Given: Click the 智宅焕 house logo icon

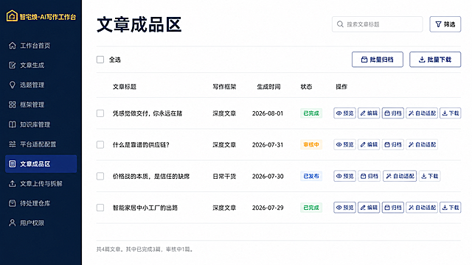Looking at the screenshot, I should 12,16.
